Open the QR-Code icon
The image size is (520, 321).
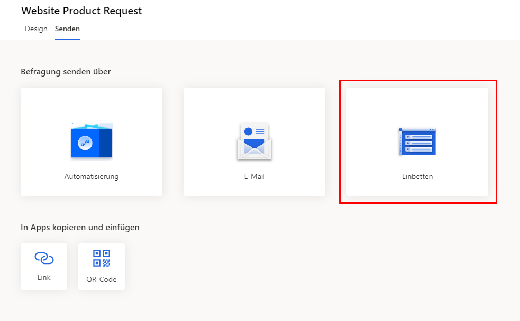click(x=102, y=259)
